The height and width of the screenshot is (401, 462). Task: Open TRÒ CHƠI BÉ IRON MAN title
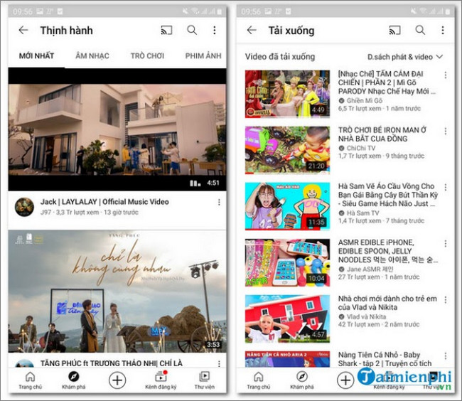pyautogui.click(x=382, y=134)
